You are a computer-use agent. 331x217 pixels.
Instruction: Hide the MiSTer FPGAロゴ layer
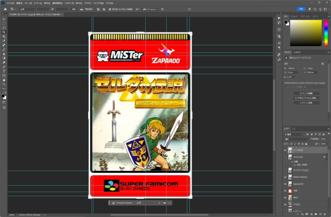tap(285, 177)
